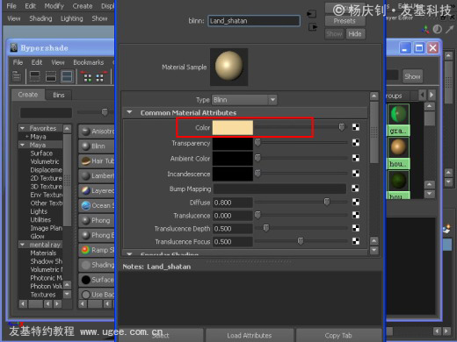Open the Hypershade File menu

pyautogui.click(x=18, y=62)
